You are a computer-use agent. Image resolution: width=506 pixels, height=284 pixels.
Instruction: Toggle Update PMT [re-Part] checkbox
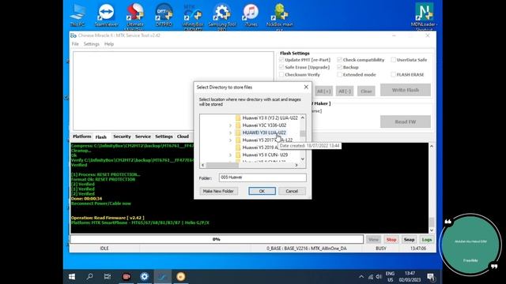281,60
